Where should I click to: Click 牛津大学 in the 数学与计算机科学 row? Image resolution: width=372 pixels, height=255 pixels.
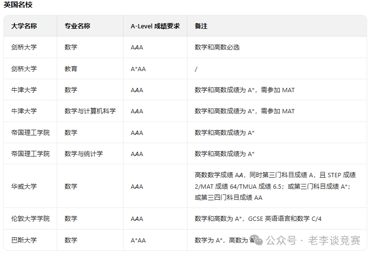coord(24,111)
